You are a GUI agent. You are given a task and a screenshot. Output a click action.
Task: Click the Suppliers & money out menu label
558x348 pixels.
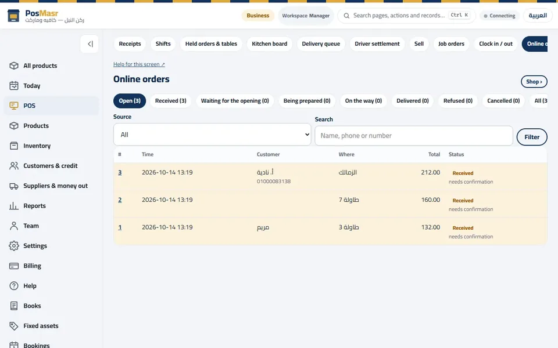(56, 186)
